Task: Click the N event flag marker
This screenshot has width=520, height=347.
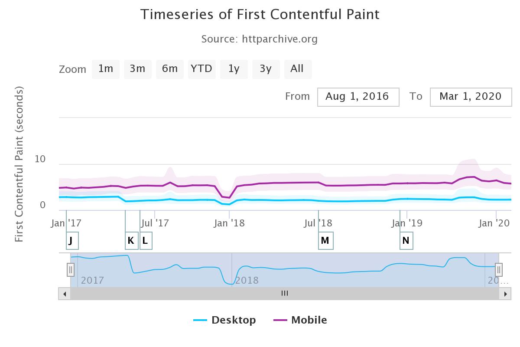Action: click(406, 241)
